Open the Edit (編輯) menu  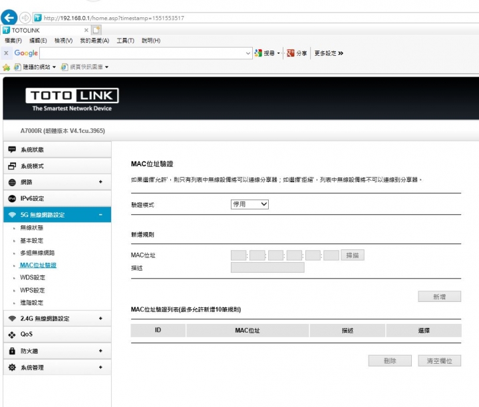tap(38, 41)
